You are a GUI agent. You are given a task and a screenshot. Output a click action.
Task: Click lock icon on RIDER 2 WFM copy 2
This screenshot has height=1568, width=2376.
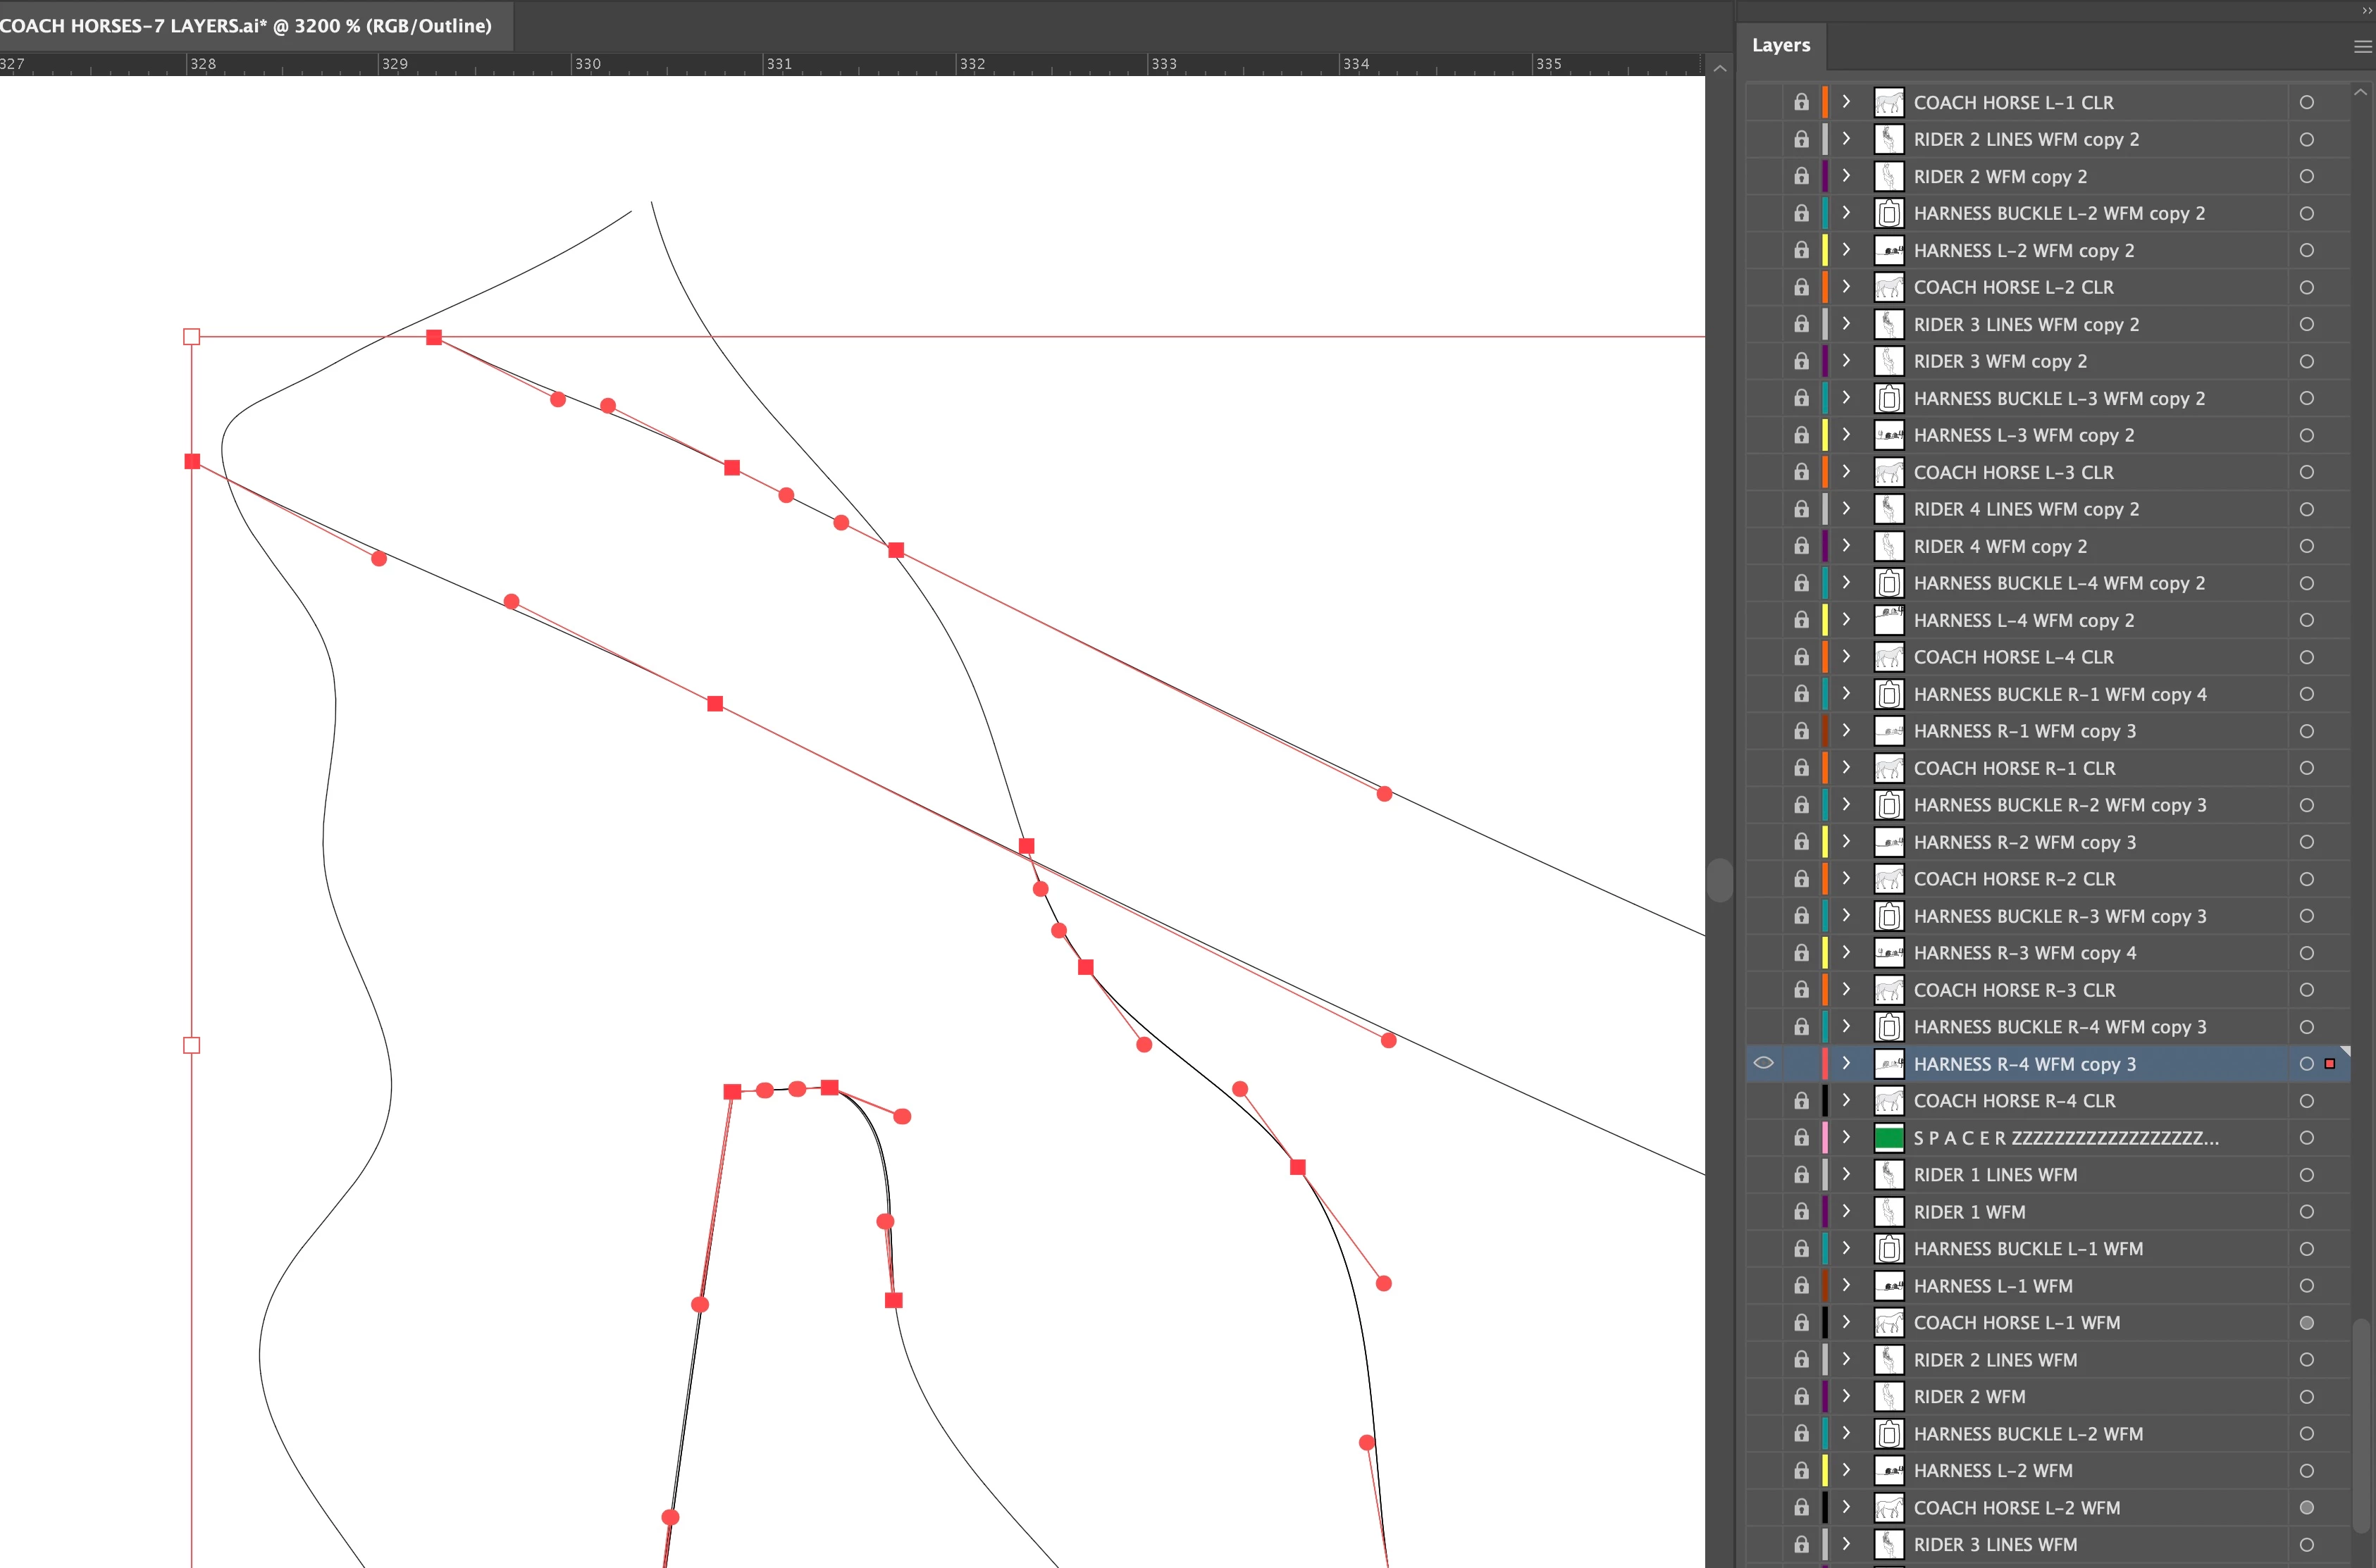[x=1800, y=176]
